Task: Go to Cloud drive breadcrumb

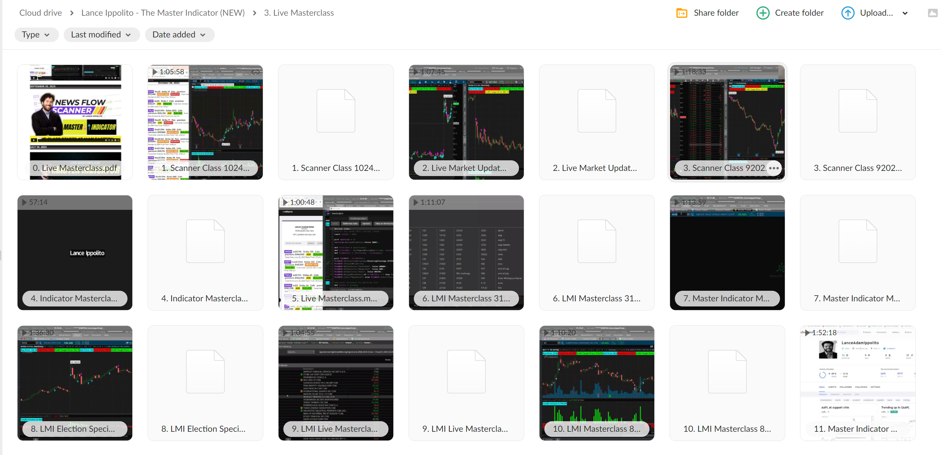Action: (40, 13)
